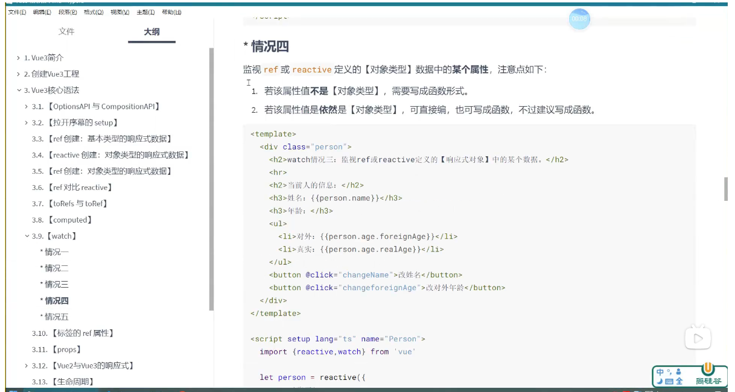Go to 3.8 computed heading
The image size is (735, 392).
[x=62, y=220]
